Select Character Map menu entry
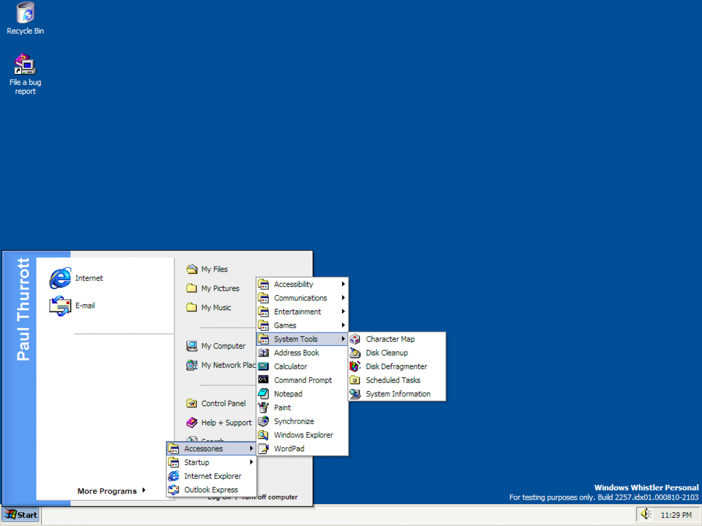 [x=397, y=339]
